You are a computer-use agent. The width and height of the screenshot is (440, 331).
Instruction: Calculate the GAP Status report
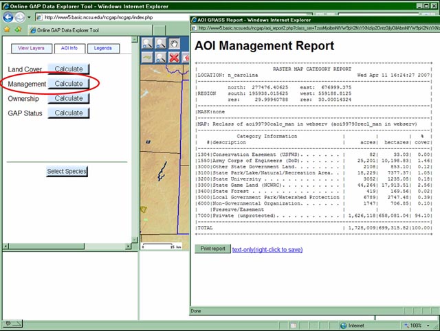[x=69, y=113]
